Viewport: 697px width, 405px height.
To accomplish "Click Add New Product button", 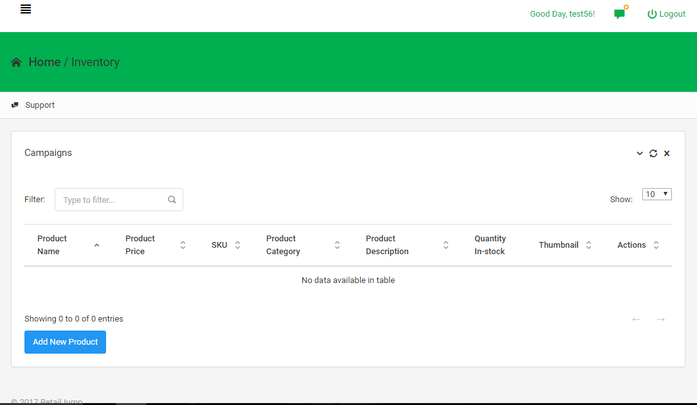I will coord(66,342).
